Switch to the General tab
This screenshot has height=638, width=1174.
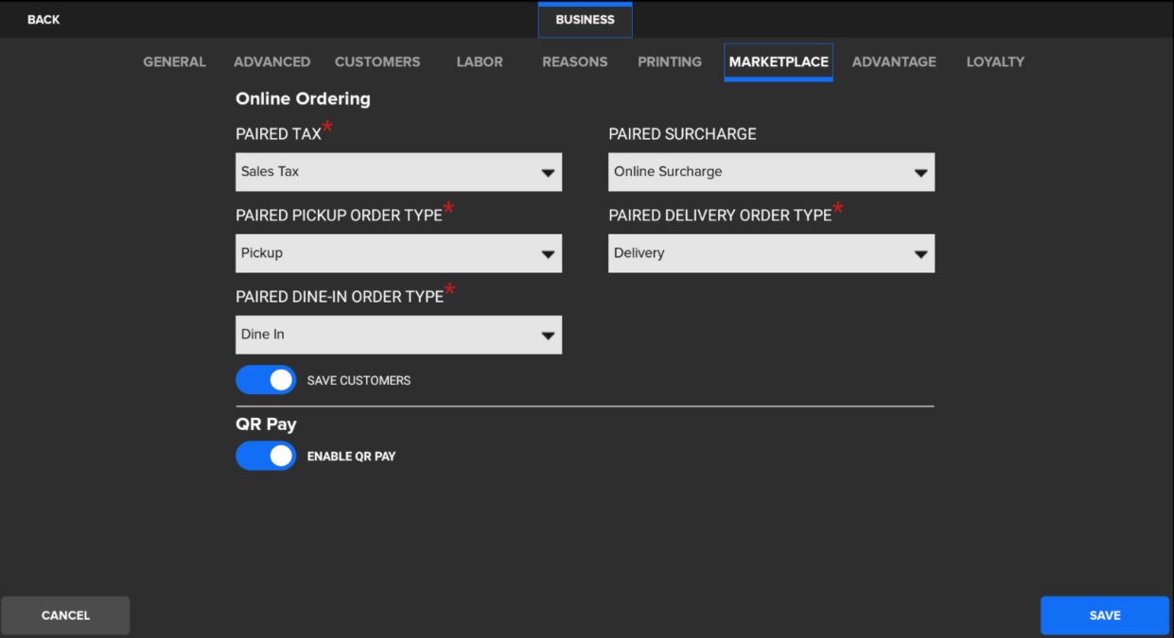174,61
